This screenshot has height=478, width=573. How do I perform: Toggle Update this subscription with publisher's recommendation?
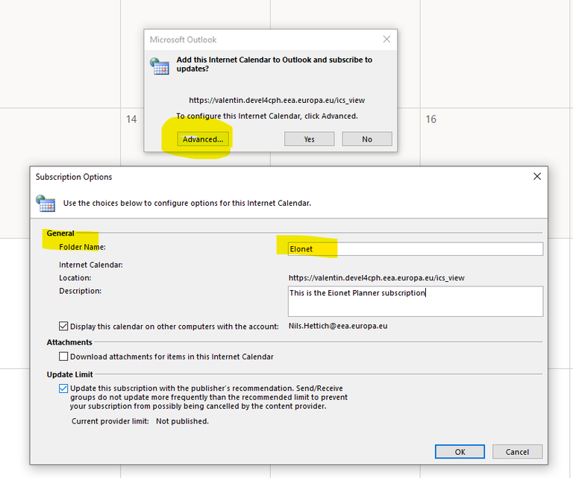click(63, 389)
